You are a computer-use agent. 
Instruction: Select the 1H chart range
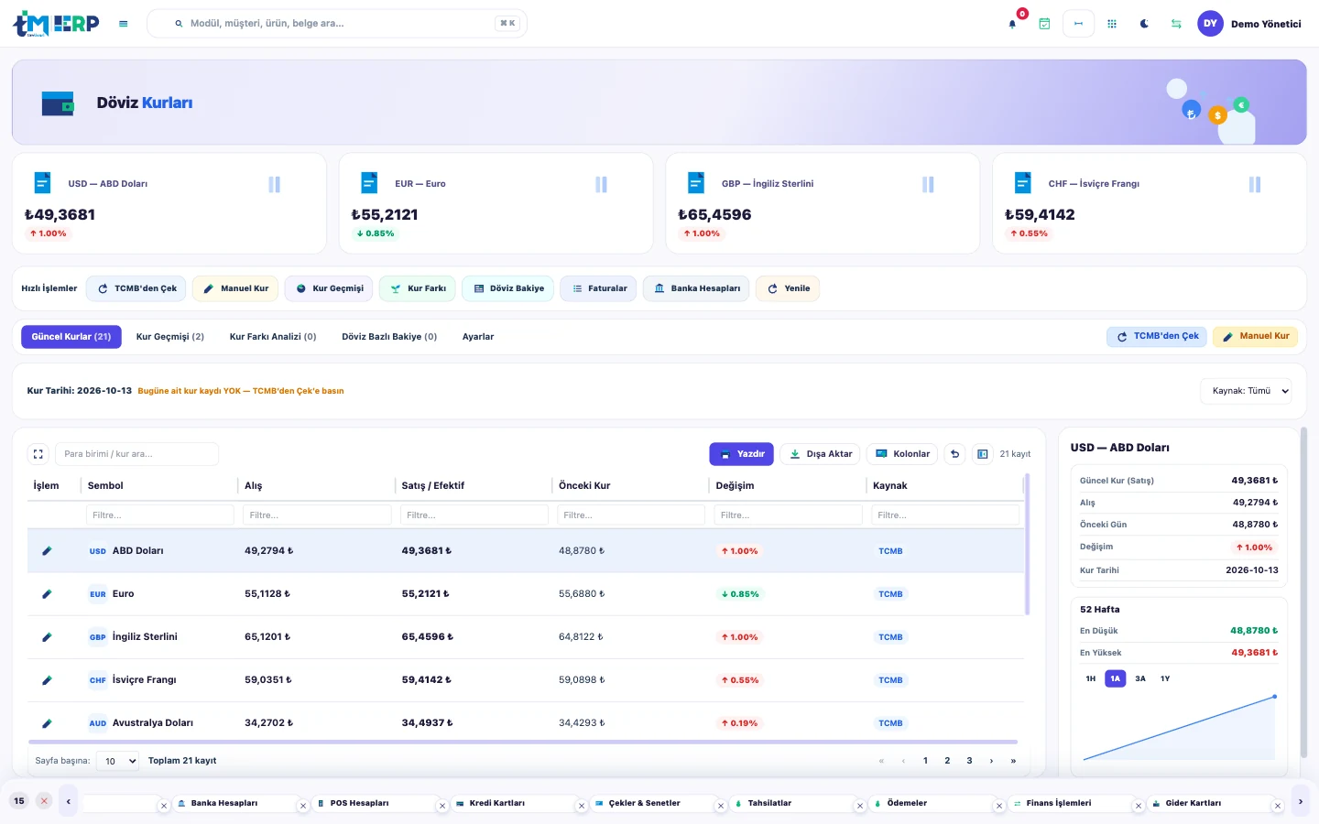pyautogui.click(x=1091, y=678)
